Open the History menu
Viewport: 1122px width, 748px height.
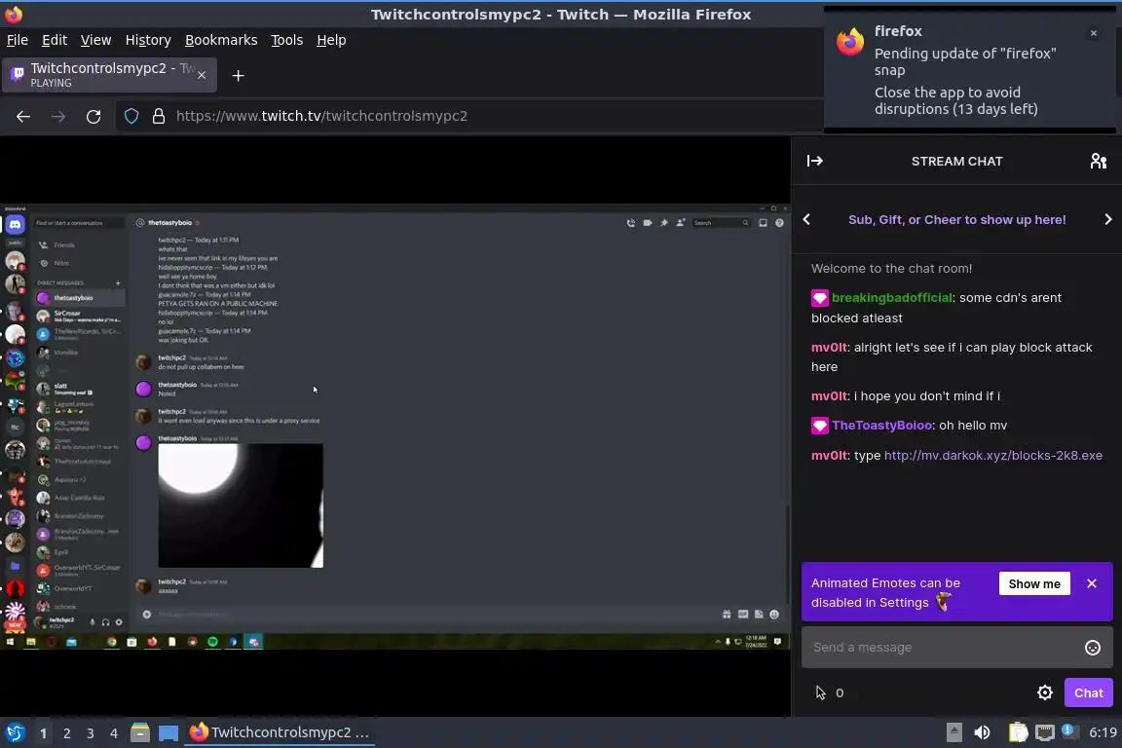[148, 40]
